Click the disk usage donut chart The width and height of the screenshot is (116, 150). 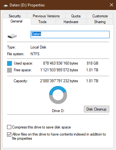pyautogui.click(x=58, y=95)
